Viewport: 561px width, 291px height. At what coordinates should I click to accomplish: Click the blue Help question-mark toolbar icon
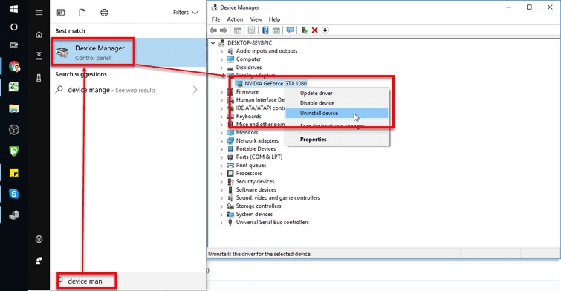pos(265,30)
